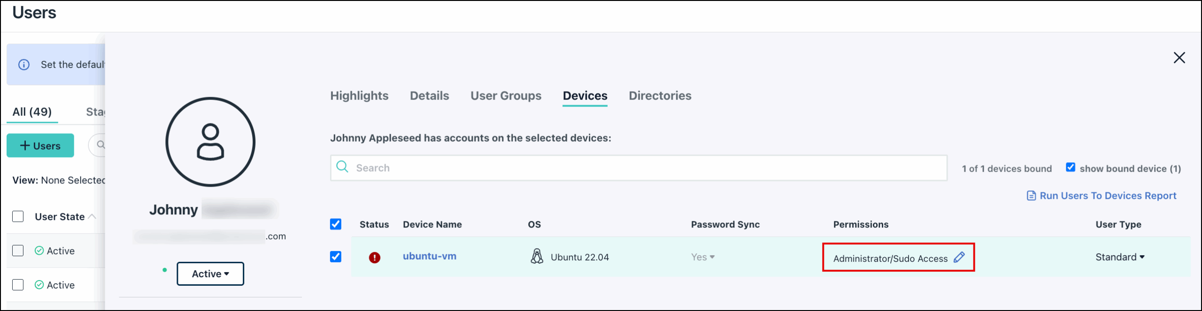Click the View: None Selected label
Viewport: 1202px width, 311px height.
tap(59, 180)
